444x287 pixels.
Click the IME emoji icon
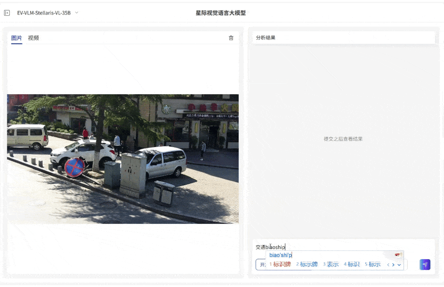[398, 255]
